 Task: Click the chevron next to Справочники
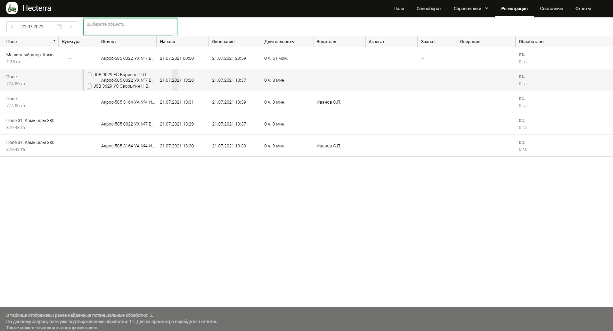[487, 8]
